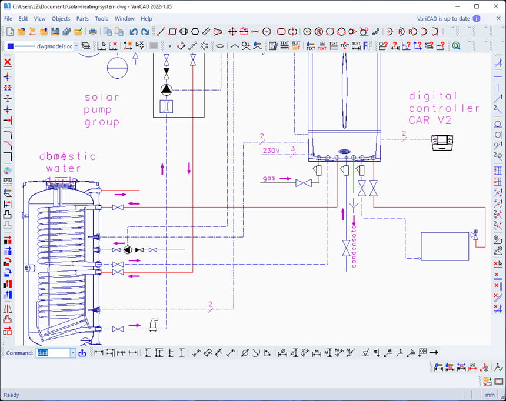Click the gray filled rectangle toolbar icon
Image resolution: width=506 pixels, height=401 pixels.
pos(154,46)
